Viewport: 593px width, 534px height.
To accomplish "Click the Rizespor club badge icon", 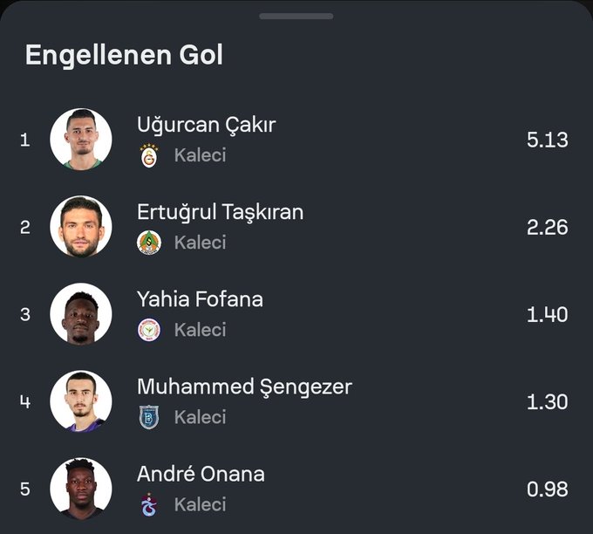I will pyautogui.click(x=149, y=330).
